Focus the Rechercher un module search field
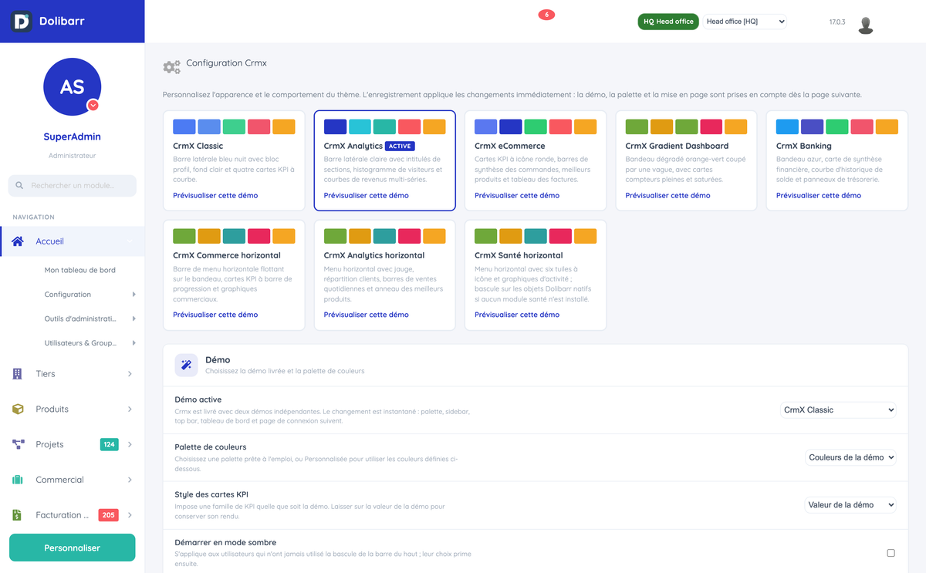This screenshot has width=926, height=573. (72, 186)
